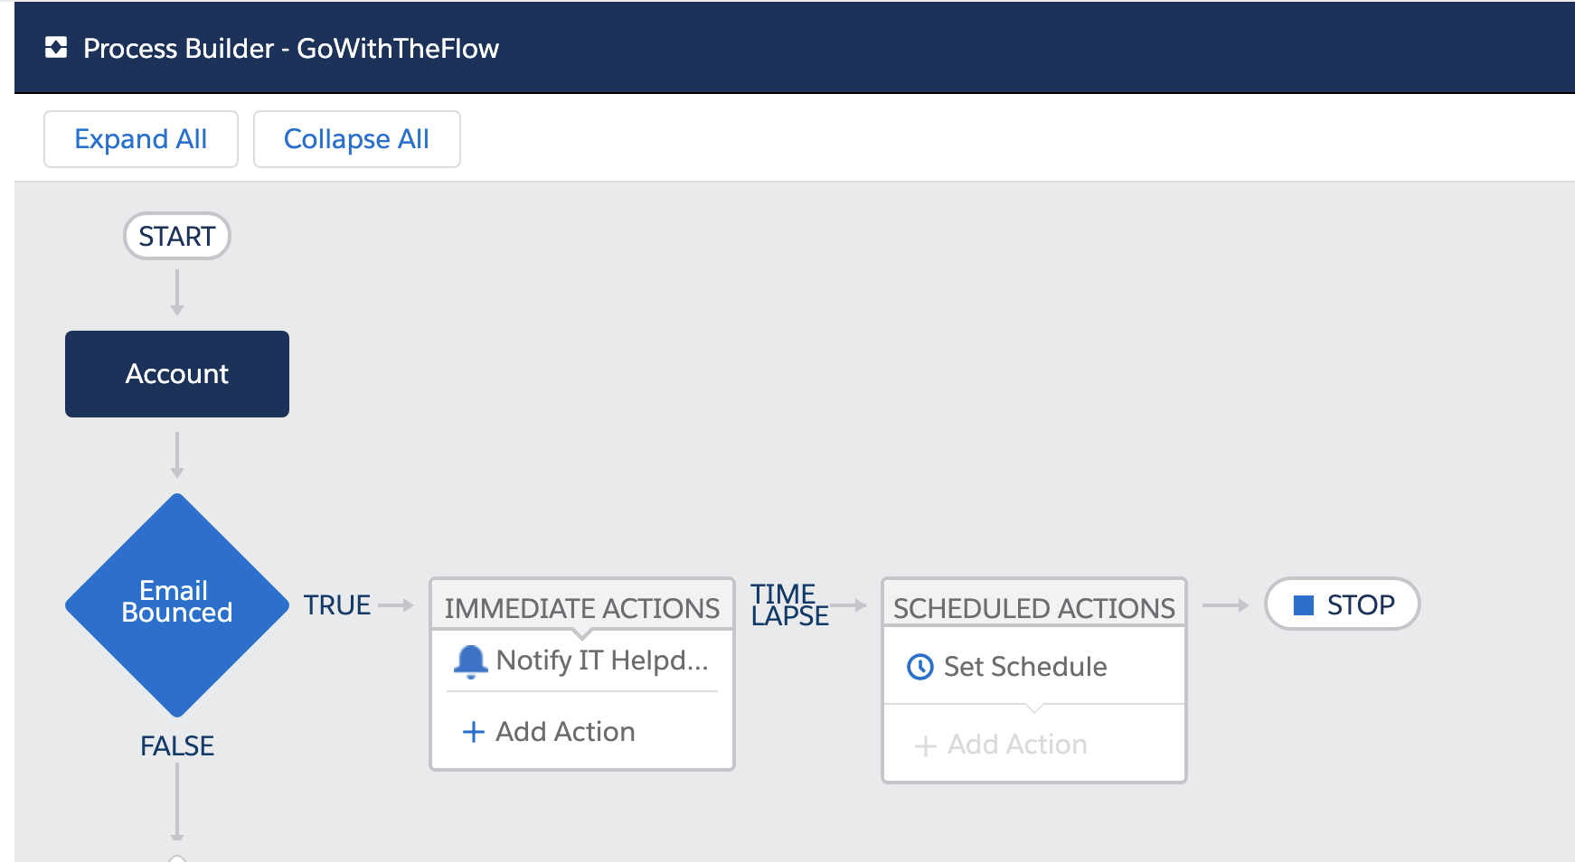Screen dimensions: 1575x862
Task: Click the blue square STOP icon
Action: (x=1303, y=605)
